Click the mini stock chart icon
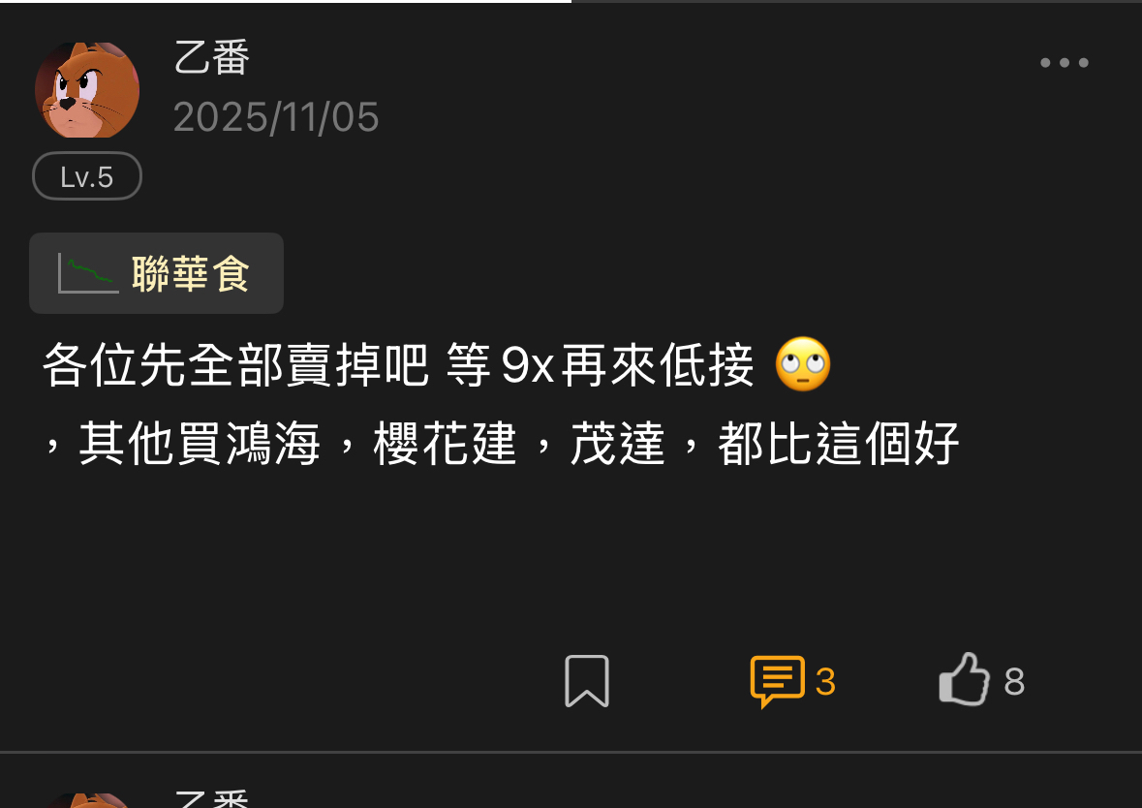The height and width of the screenshot is (808, 1142). pyautogui.click(x=88, y=274)
